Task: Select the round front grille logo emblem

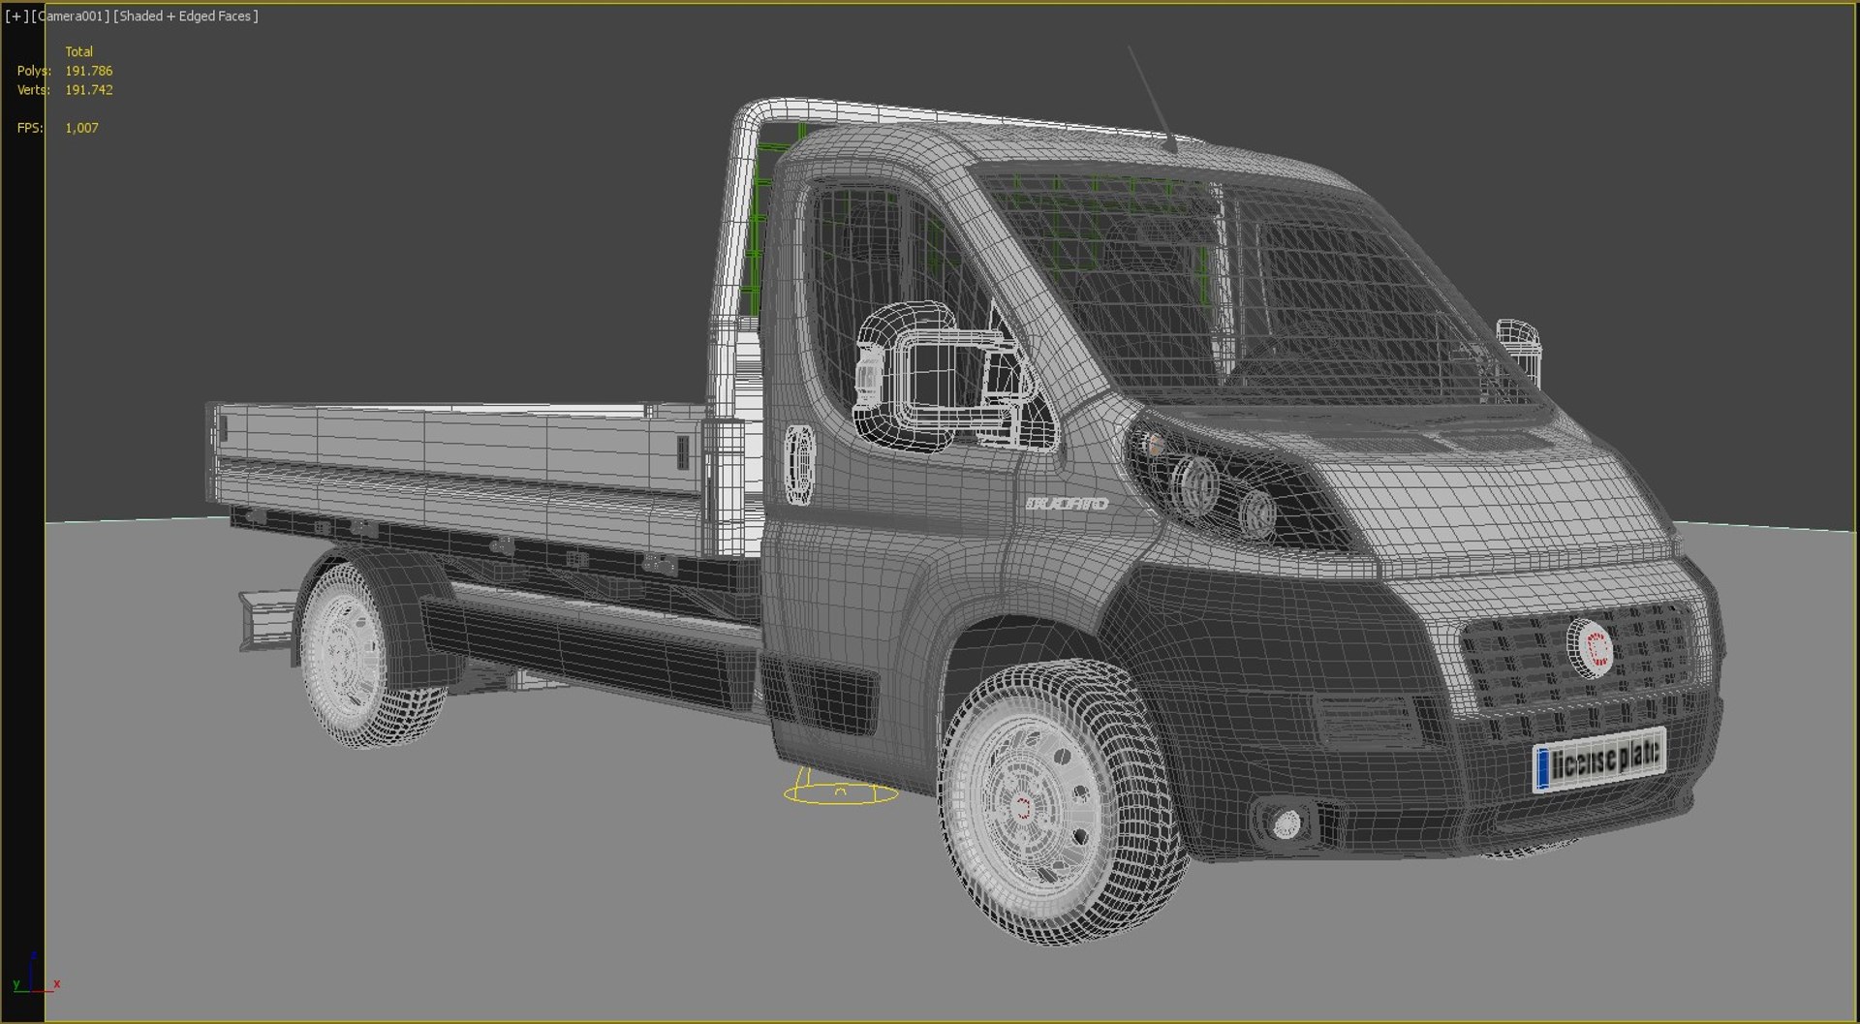Action: (1591, 647)
